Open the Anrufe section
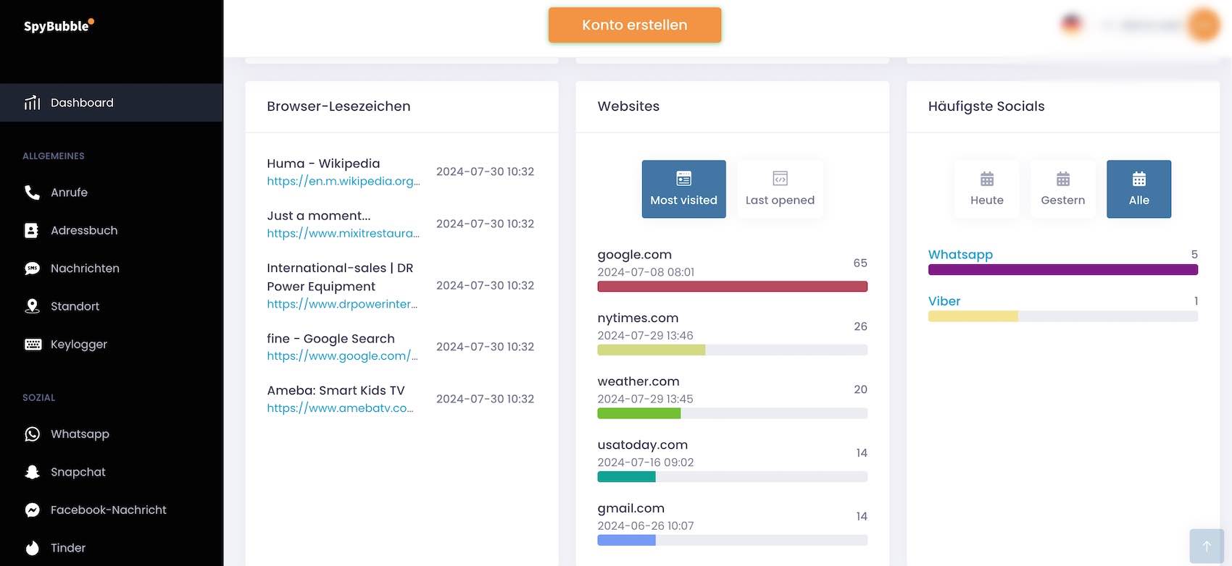Screen dimensions: 1232x566 coord(112,193)
